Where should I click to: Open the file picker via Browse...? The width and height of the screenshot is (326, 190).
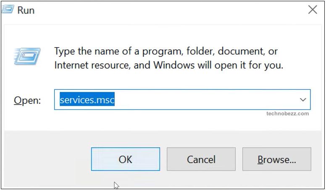[277, 159]
